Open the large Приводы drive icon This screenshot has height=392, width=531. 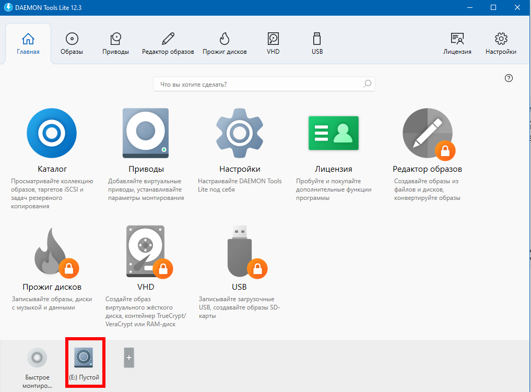point(146,133)
